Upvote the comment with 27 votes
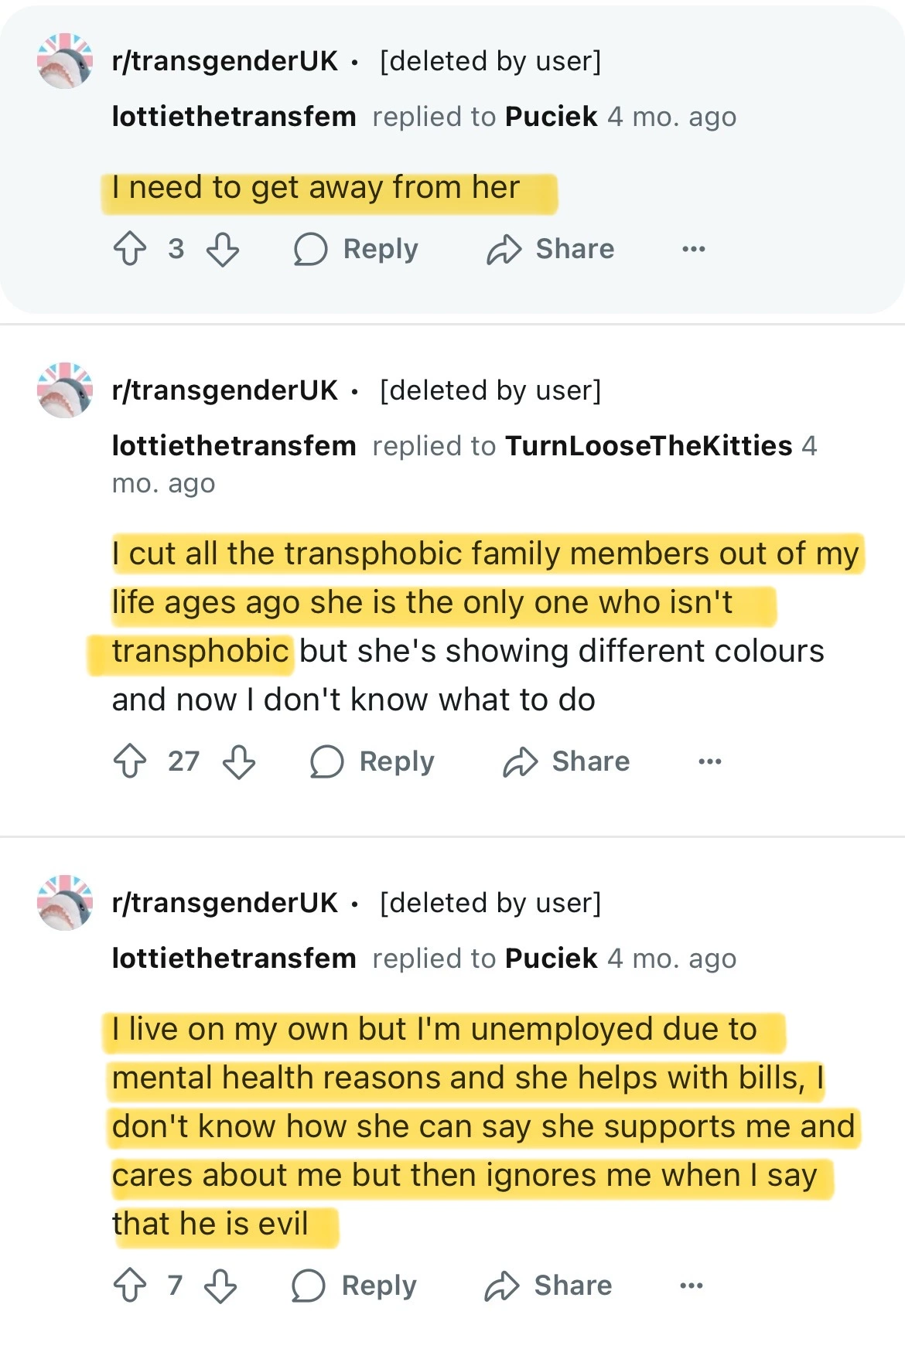The height and width of the screenshot is (1359, 905). pyautogui.click(x=129, y=761)
